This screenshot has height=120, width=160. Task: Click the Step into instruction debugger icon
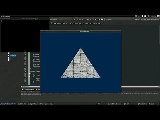(x=91, y=19)
